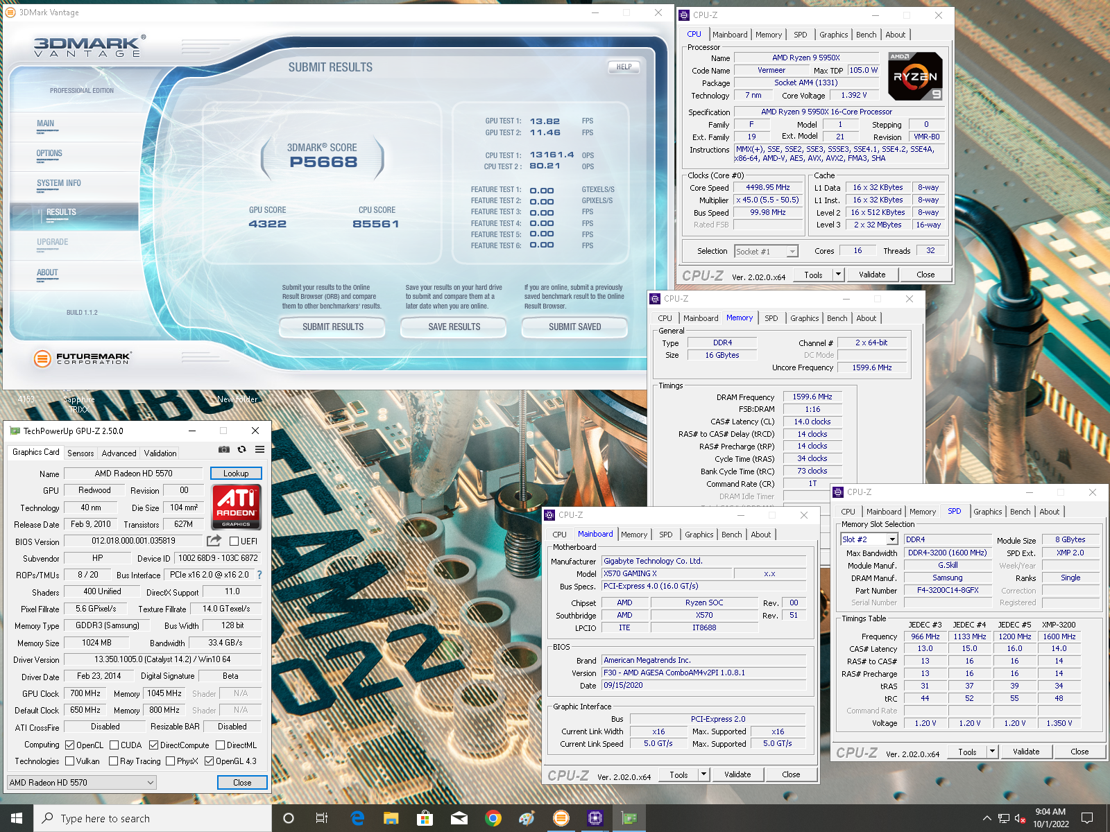Click the GPU-Z refresh icon
This screenshot has height=832, width=1110.
tap(242, 449)
